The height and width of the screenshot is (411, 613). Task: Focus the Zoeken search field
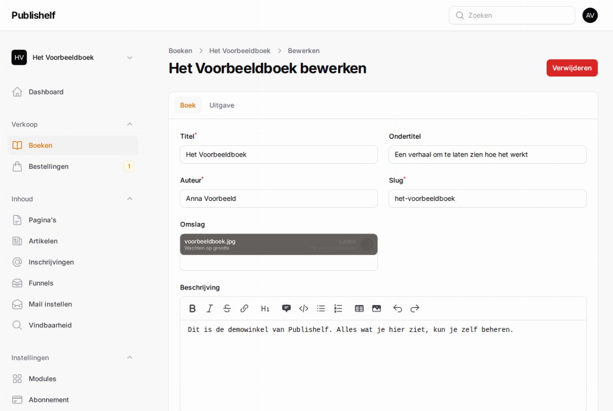pos(512,15)
